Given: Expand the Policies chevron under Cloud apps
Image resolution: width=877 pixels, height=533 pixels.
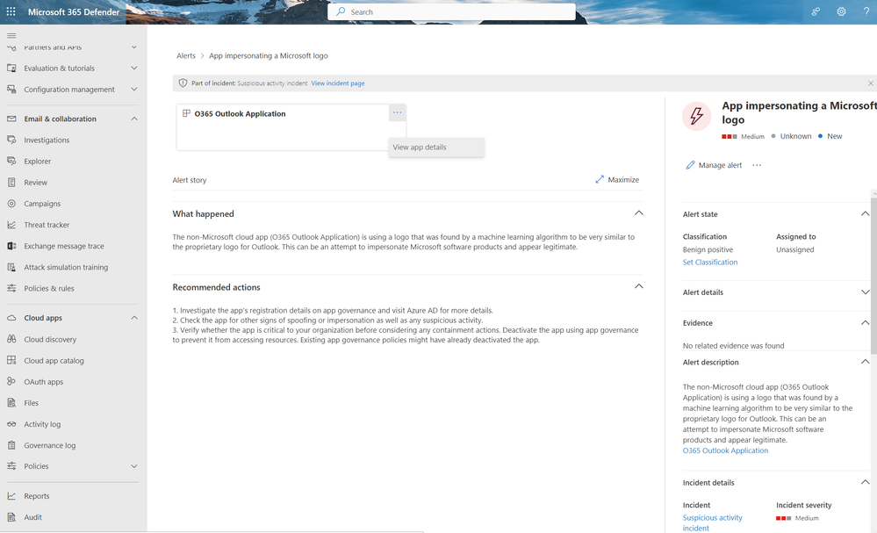Looking at the screenshot, I should click(134, 466).
